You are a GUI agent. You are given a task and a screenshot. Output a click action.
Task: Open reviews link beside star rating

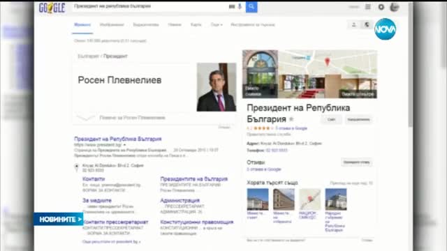coord(291,128)
